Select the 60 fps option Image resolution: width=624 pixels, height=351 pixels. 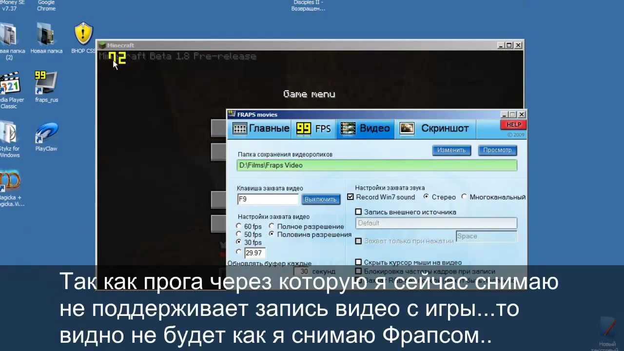[238, 226]
